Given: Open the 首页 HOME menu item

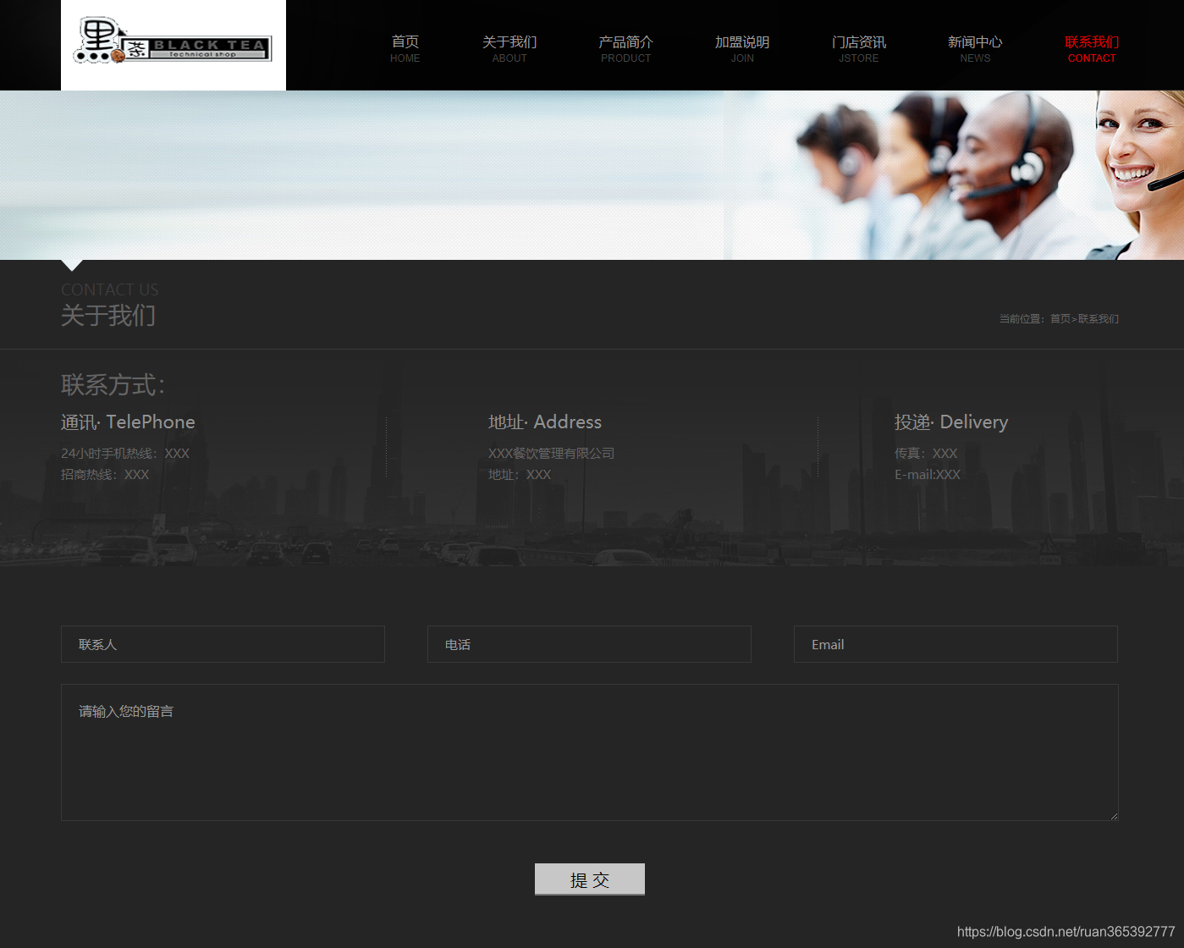Looking at the screenshot, I should (x=405, y=49).
